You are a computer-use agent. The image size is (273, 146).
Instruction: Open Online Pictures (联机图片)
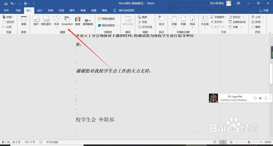[46, 21]
